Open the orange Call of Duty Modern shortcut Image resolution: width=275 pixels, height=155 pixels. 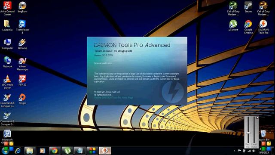[263, 8]
